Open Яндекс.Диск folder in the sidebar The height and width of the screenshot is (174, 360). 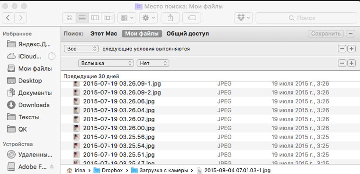[x=29, y=44]
